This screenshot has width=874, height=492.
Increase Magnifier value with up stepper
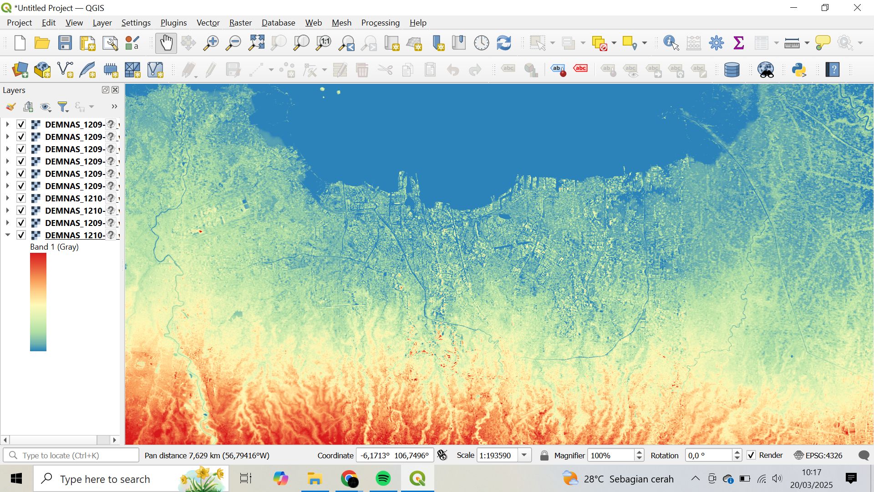(x=639, y=452)
